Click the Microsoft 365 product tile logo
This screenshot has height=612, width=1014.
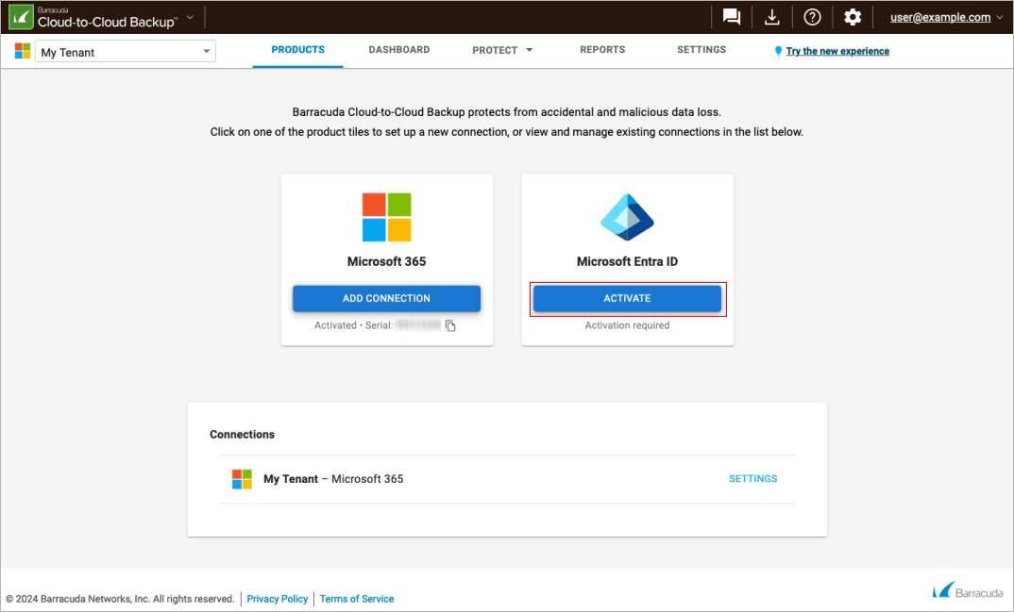(386, 216)
